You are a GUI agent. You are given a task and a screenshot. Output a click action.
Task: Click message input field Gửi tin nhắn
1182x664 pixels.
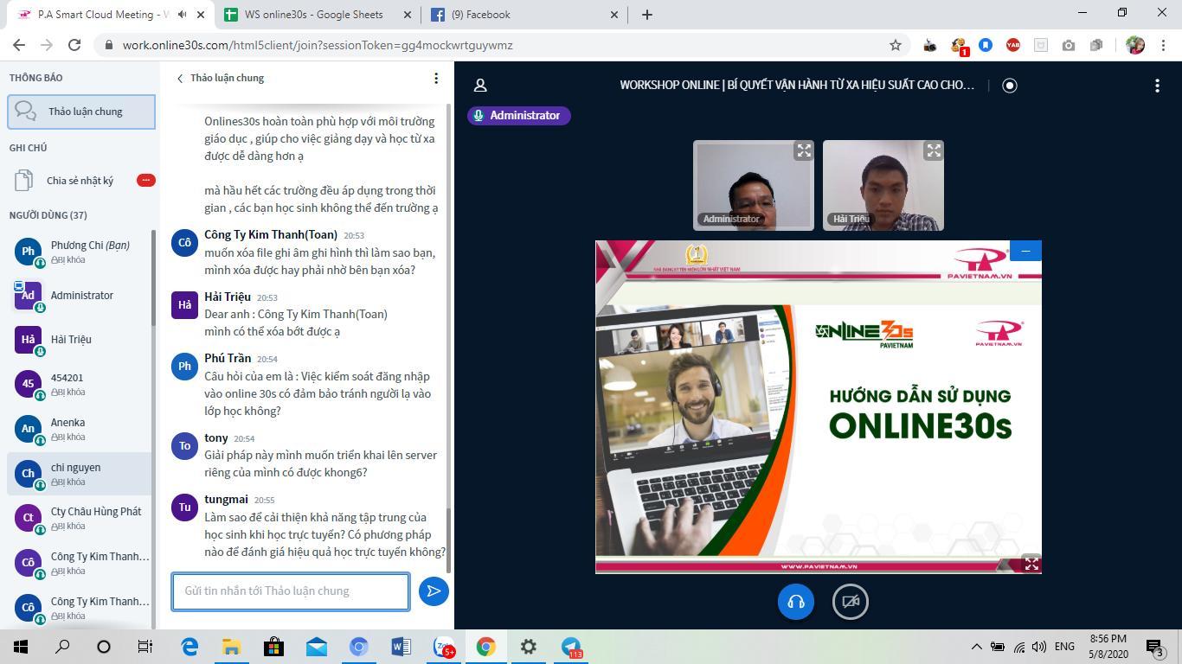(291, 591)
